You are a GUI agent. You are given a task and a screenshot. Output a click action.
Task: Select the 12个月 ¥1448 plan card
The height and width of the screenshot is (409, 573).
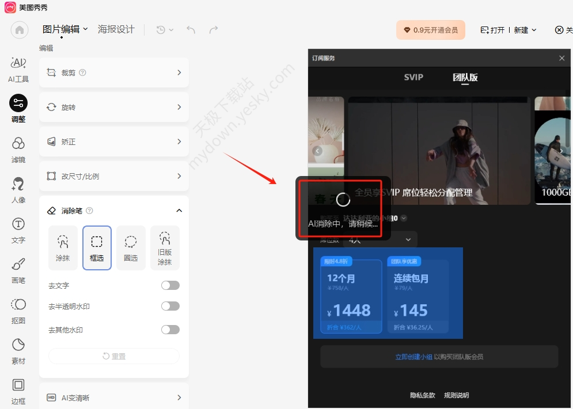tap(351, 296)
